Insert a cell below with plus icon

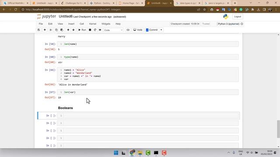pos(45,30)
